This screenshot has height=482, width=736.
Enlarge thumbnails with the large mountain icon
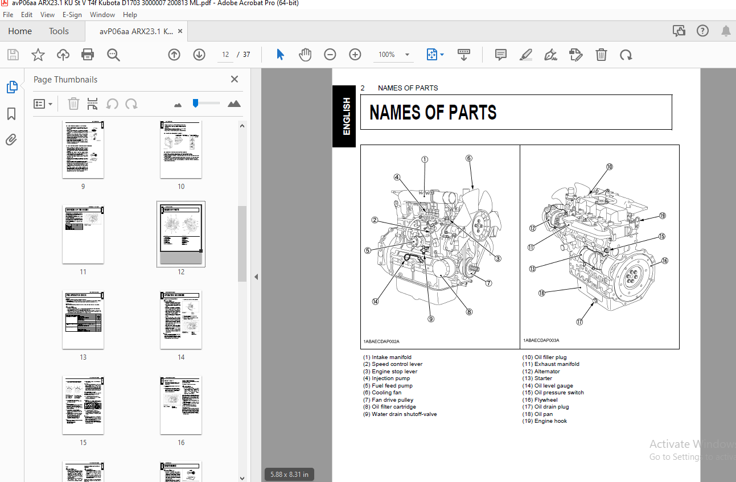[234, 104]
